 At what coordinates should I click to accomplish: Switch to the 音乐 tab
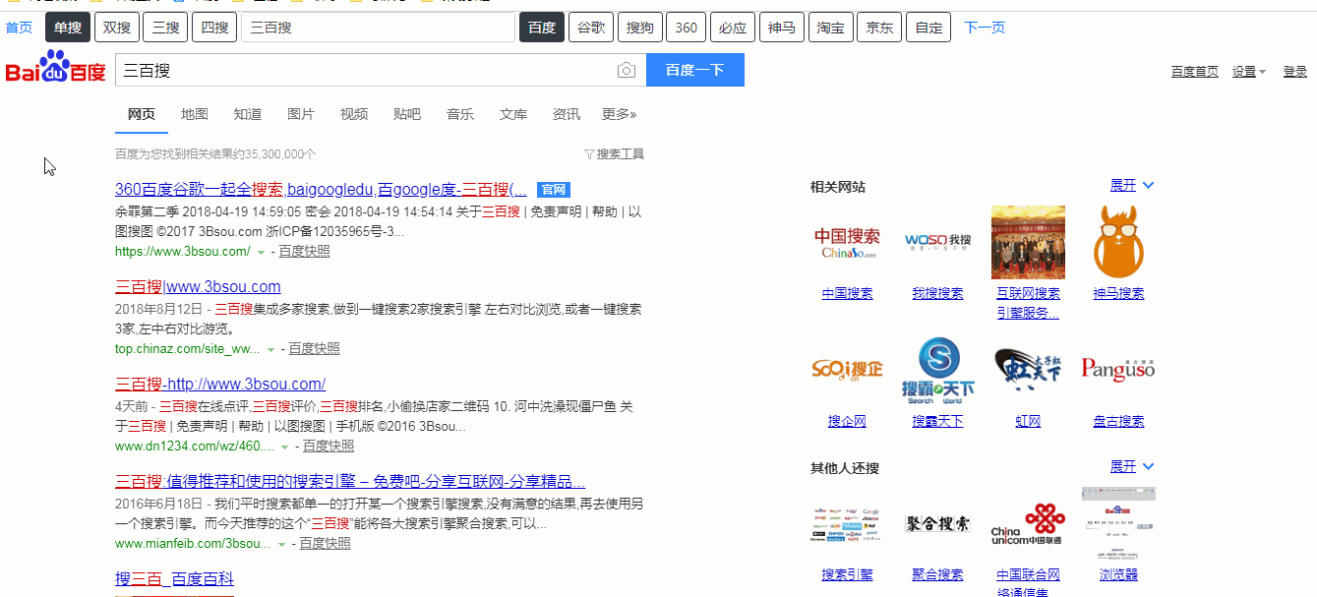click(x=460, y=114)
